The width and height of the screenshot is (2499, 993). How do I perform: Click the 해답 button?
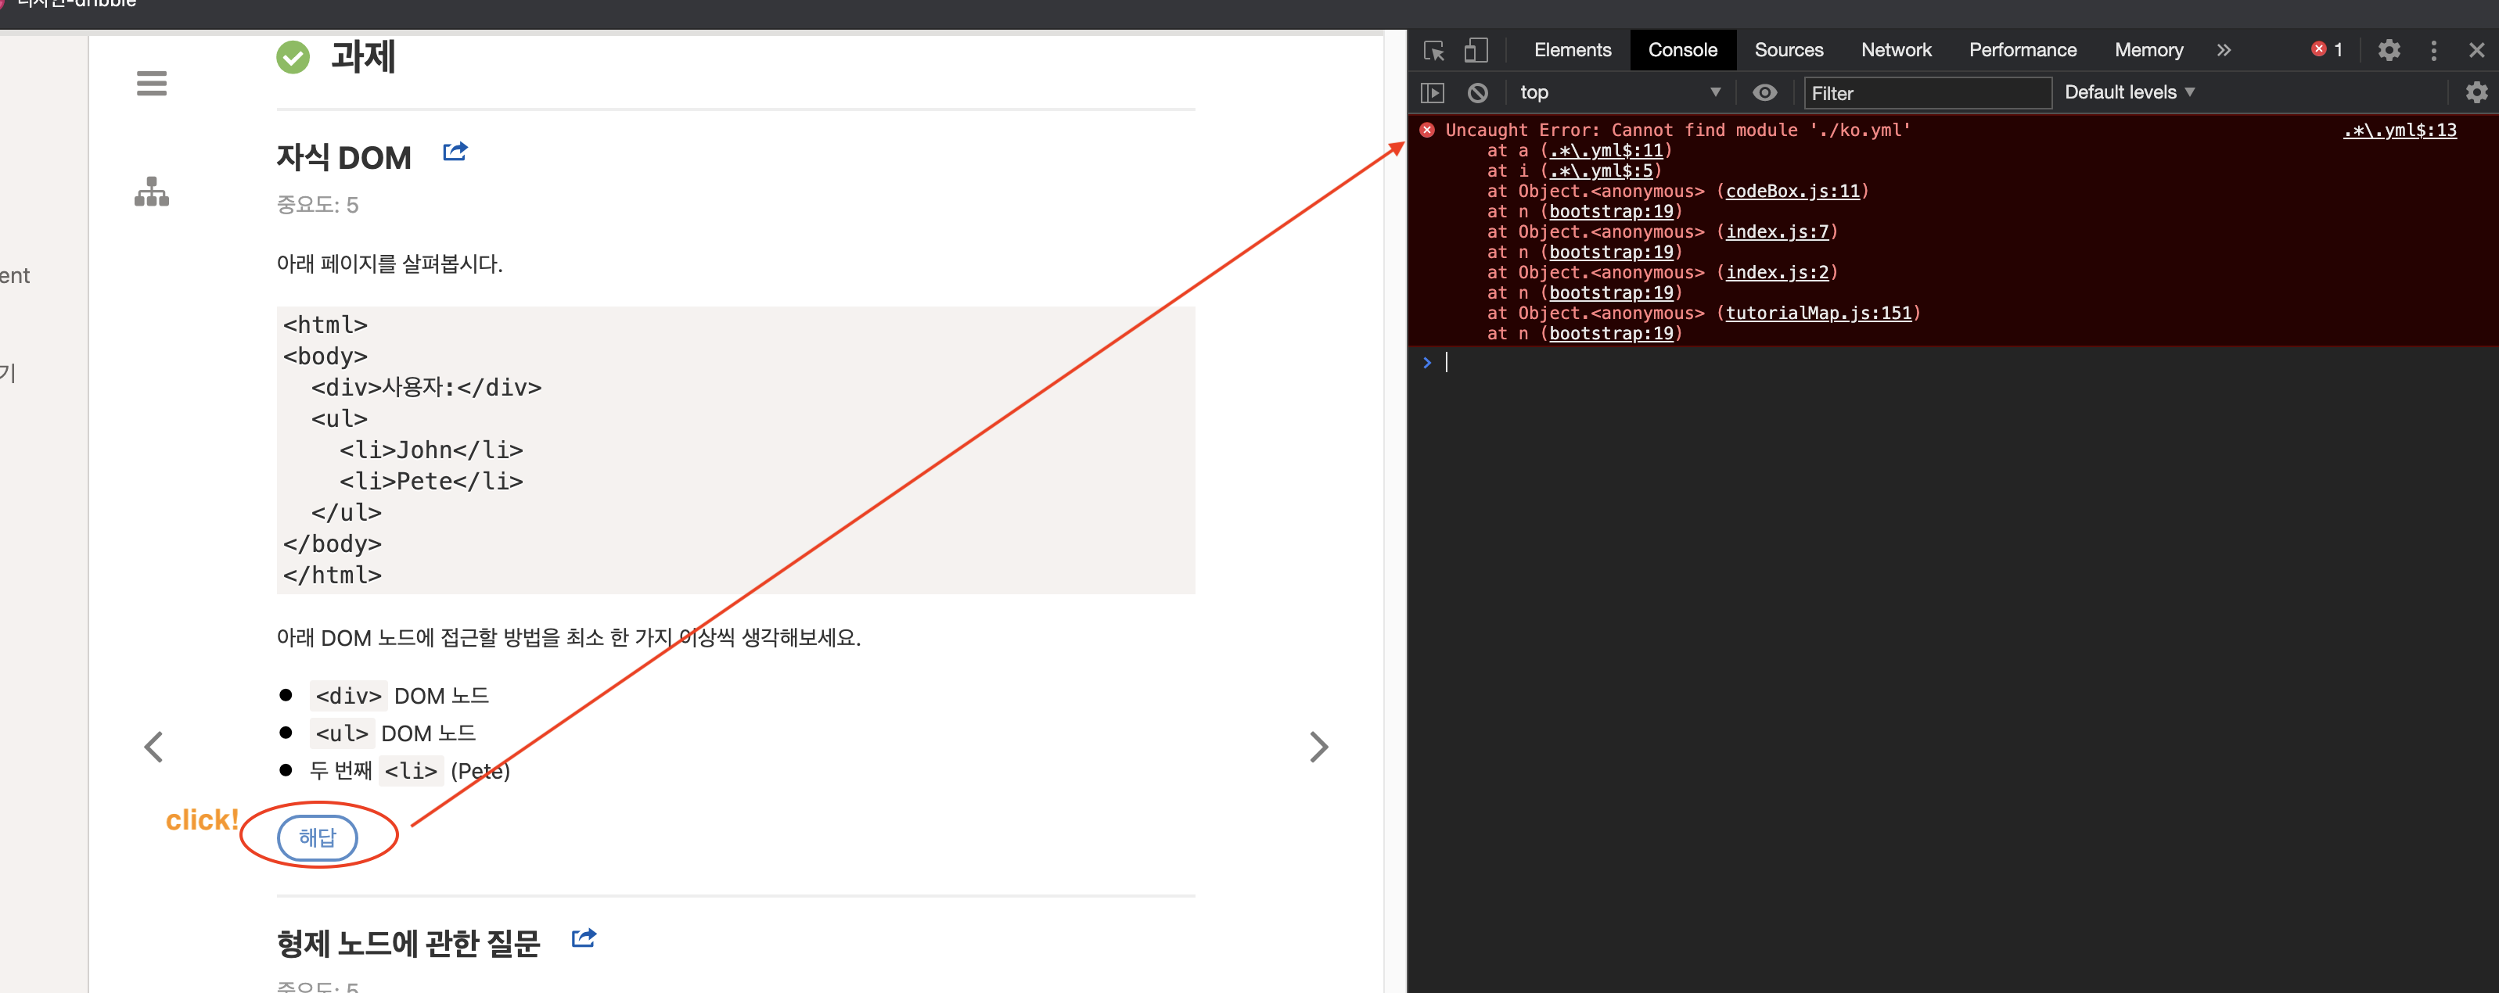pyautogui.click(x=317, y=837)
